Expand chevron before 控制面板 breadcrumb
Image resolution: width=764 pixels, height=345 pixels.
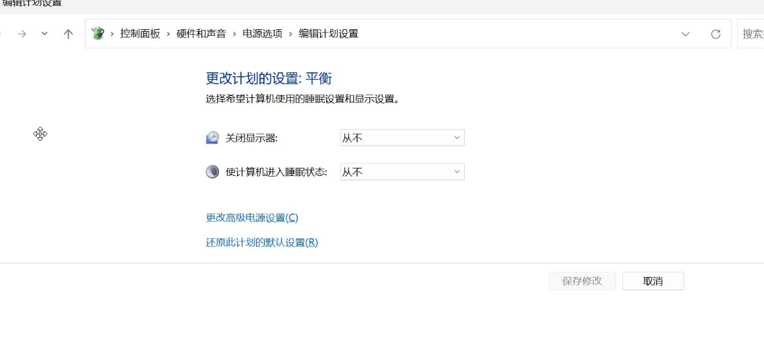pos(112,34)
